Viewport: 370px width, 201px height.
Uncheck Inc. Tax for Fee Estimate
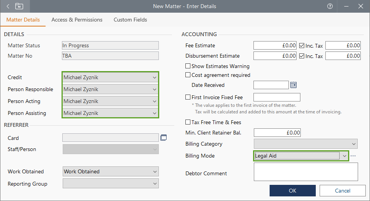pos(302,46)
